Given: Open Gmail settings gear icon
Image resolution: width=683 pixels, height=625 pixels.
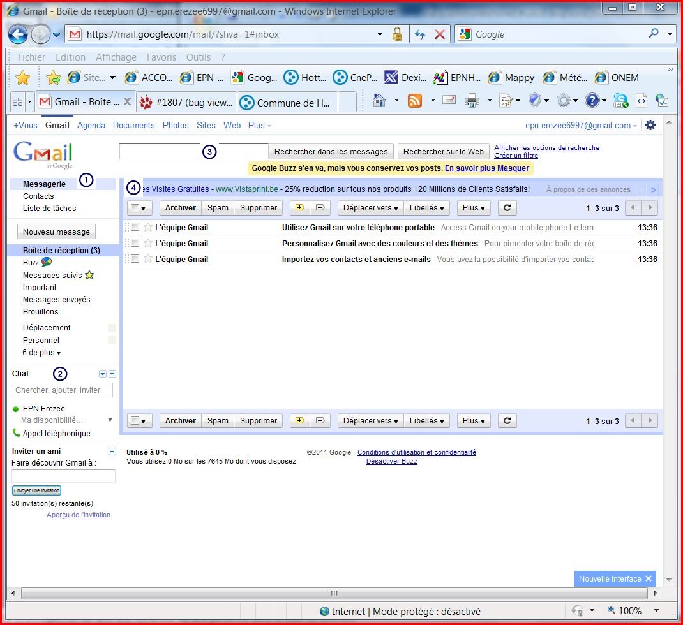Looking at the screenshot, I should [650, 126].
